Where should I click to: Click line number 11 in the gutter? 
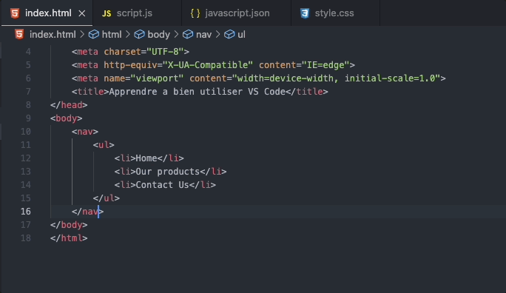click(x=26, y=145)
